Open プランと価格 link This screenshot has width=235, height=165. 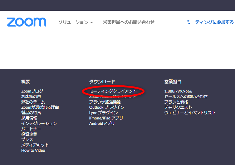(176, 102)
